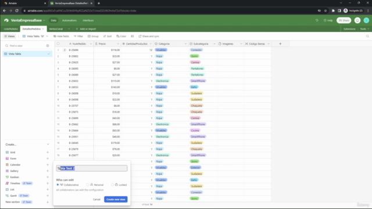
Task: Add a new section plus
Action: (48, 202)
